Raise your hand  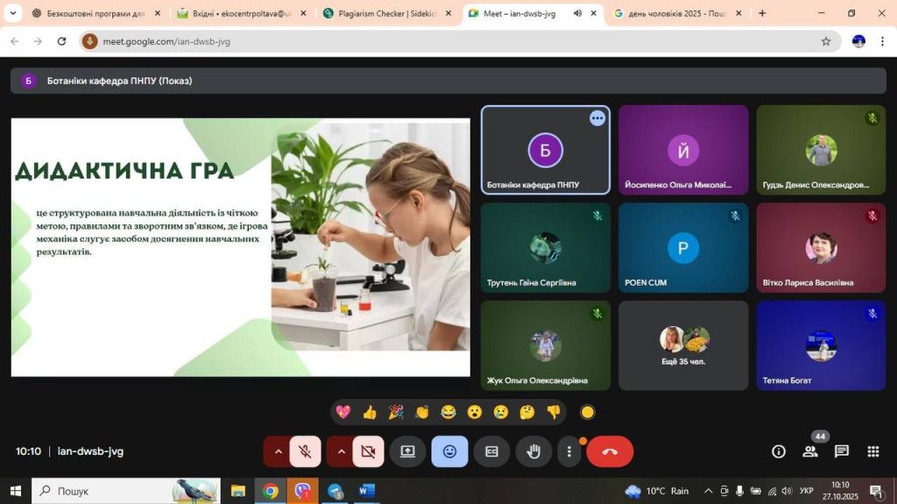533,451
